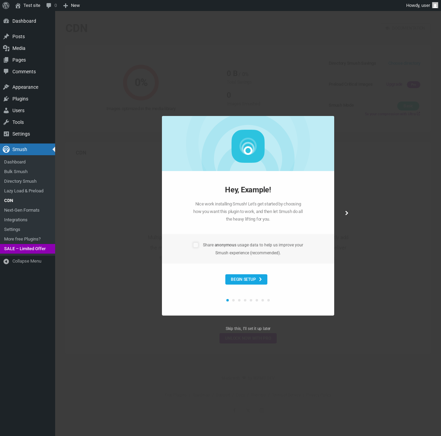Image resolution: width=441 pixels, height=436 pixels.
Task: Jump to the second onboarding step dot
Action: click(233, 300)
